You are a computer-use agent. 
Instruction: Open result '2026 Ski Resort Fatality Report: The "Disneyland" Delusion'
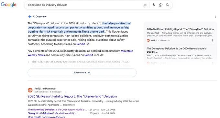pos(72,96)
